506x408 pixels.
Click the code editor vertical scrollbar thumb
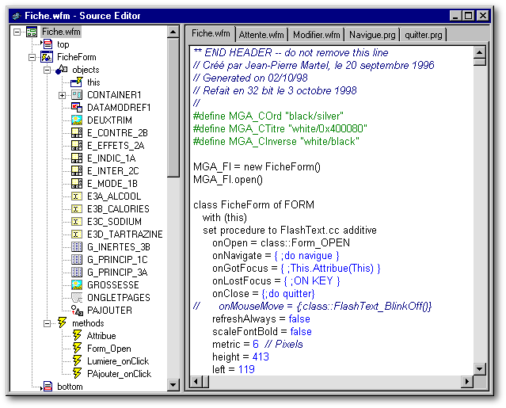tap(480, 62)
